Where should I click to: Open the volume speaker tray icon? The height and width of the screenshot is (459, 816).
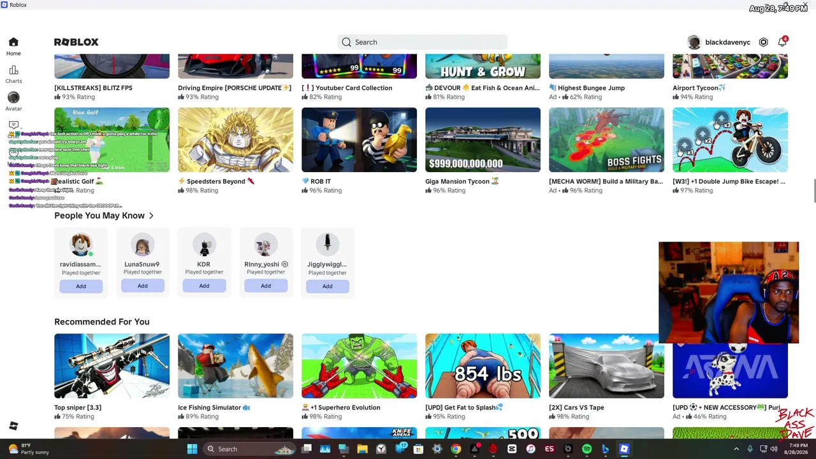774,449
